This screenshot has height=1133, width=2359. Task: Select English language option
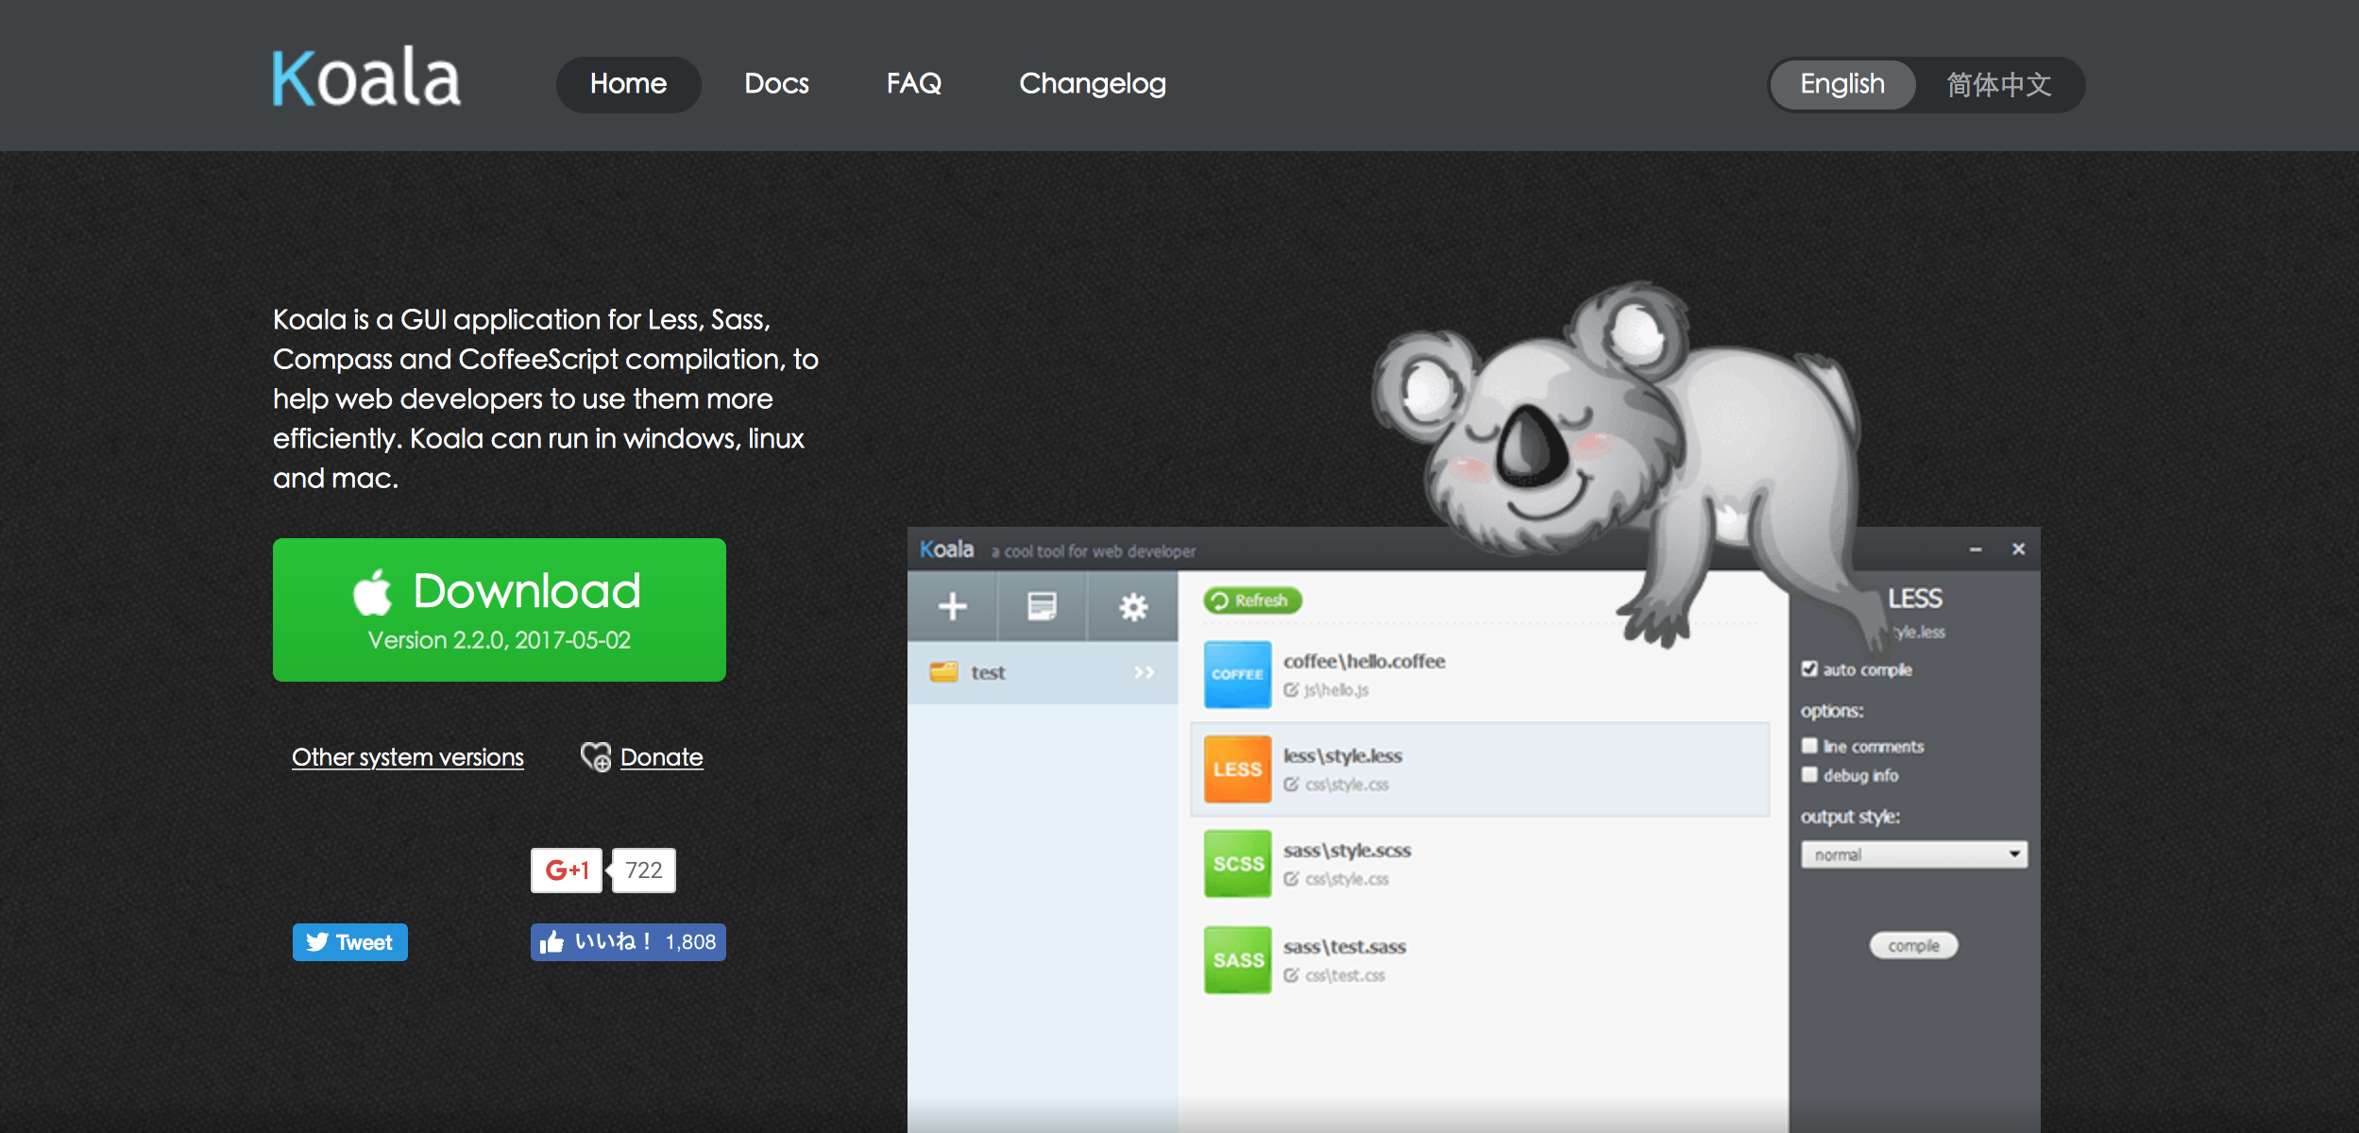point(1842,85)
